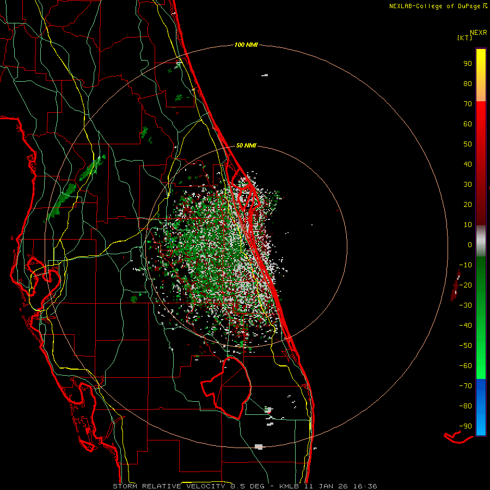This screenshot has width=490, height=490.
Task: Click the gray zero-velocity segment of color bar
Action: tap(481, 241)
